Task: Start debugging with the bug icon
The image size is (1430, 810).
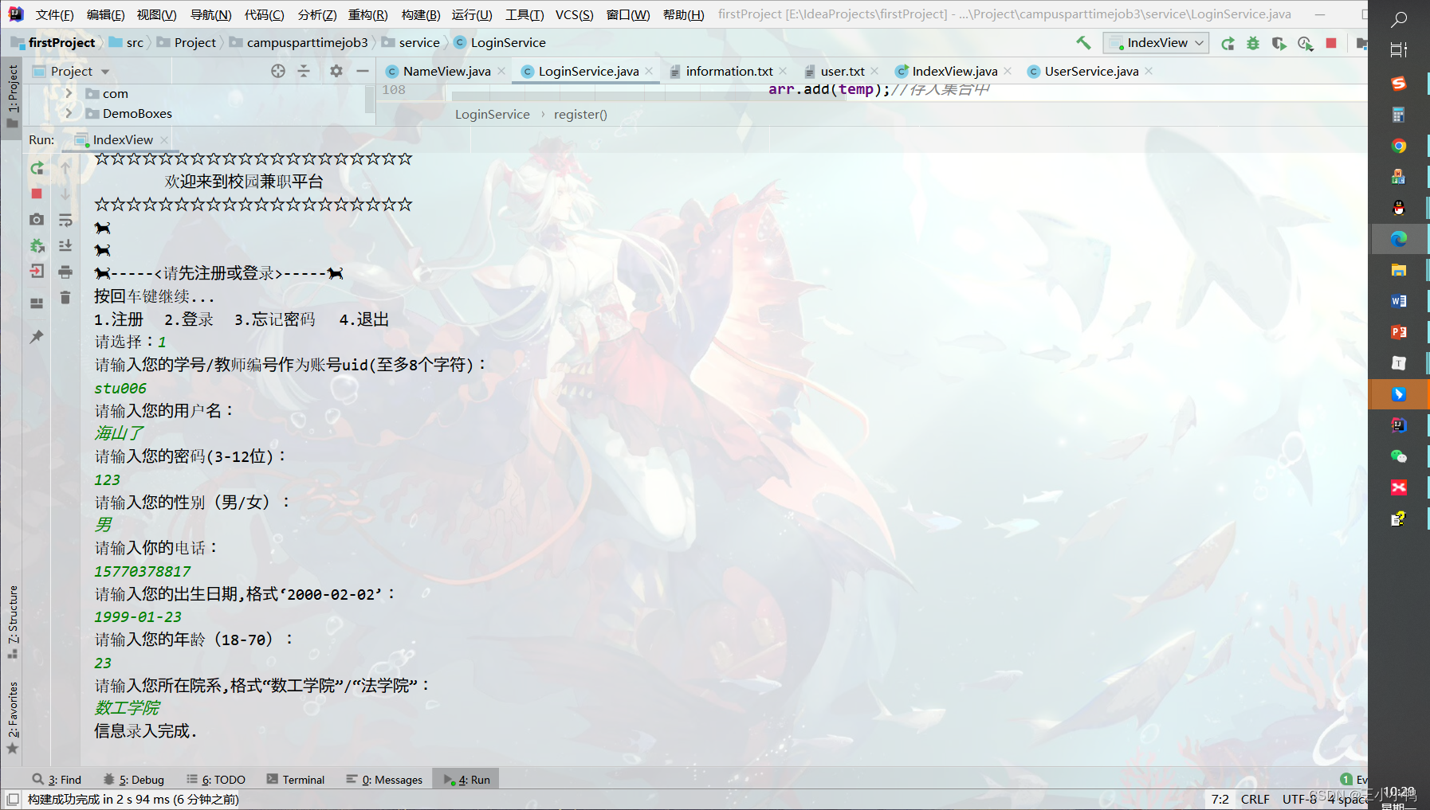Action: 1253,43
